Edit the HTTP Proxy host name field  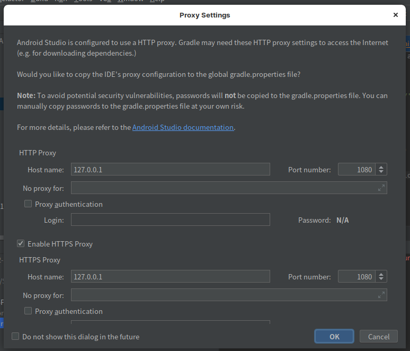coord(171,169)
